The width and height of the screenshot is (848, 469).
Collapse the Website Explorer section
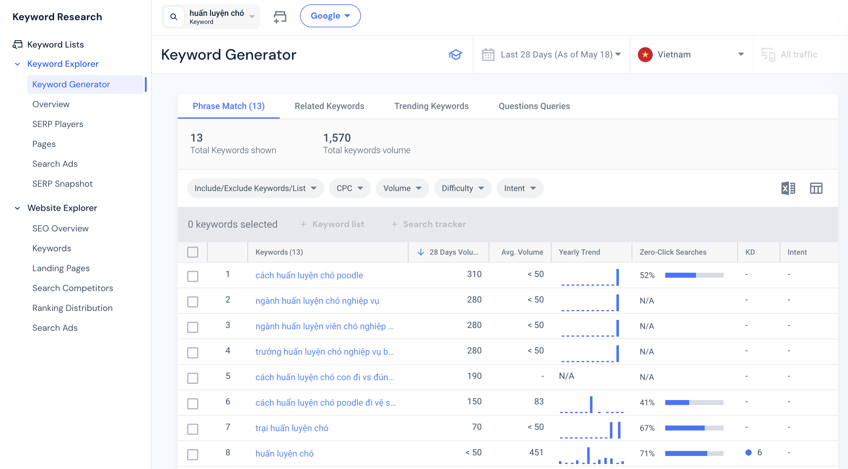click(x=17, y=208)
